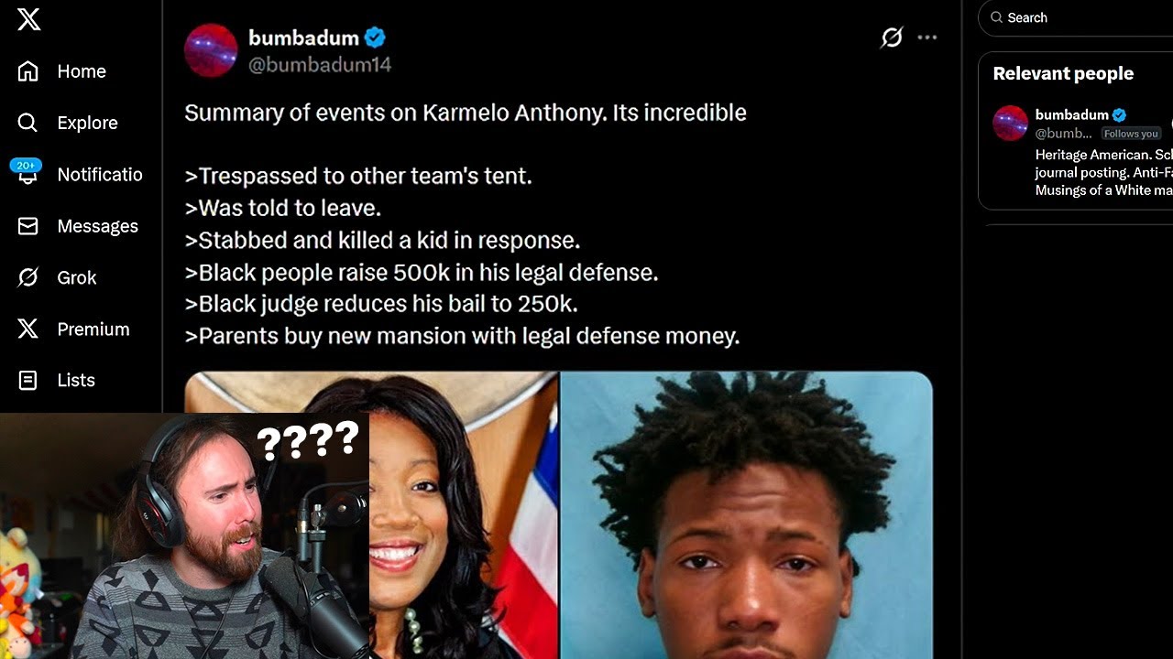Select the Messages menu label
This screenshot has height=659, width=1173.
(98, 226)
